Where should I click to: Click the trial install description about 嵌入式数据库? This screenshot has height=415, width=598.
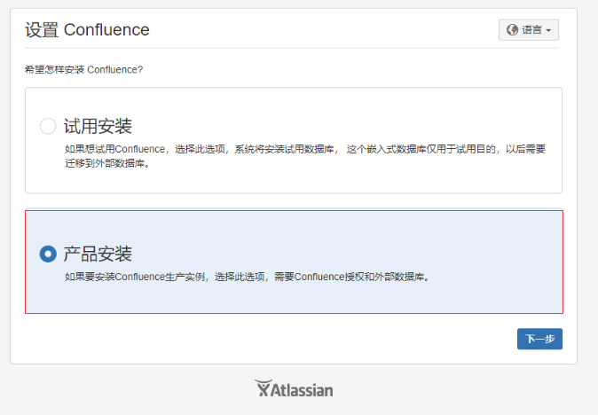click(305, 156)
